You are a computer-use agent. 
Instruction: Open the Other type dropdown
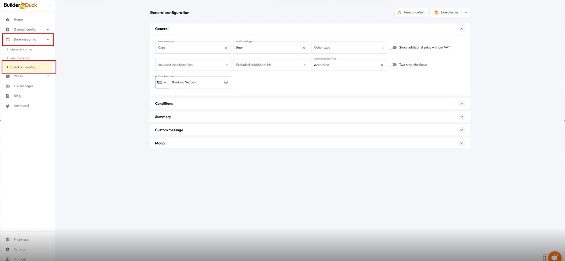click(x=349, y=48)
